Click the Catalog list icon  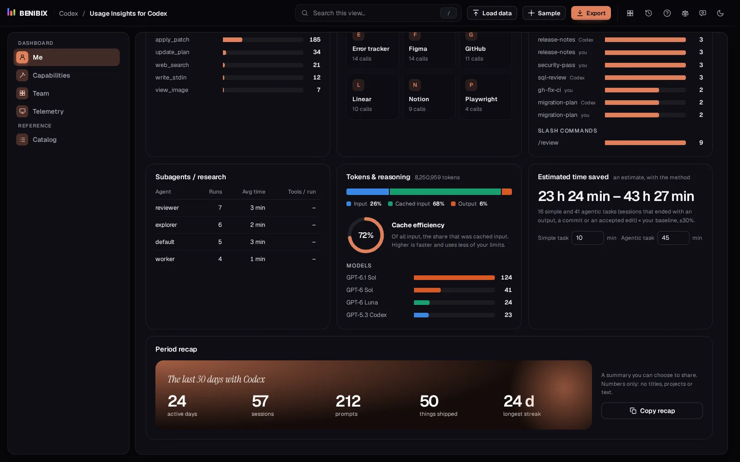[22, 140]
